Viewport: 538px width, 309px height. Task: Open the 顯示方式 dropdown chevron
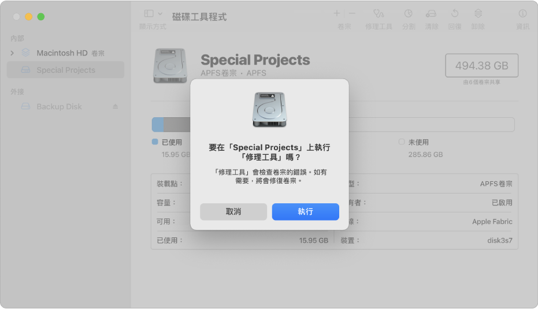pyautogui.click(x=160, y=14)
